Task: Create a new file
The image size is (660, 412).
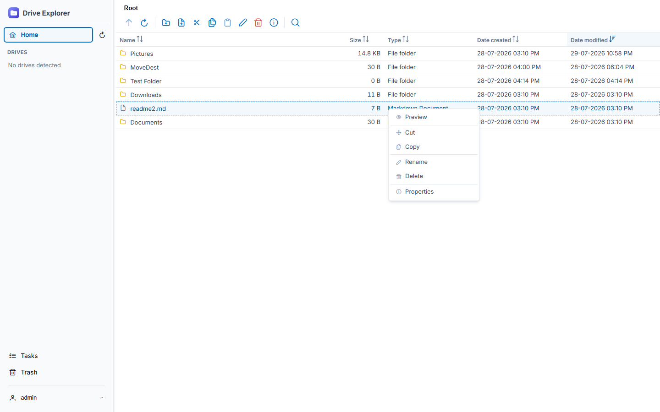Action: [x=181, y=22]
